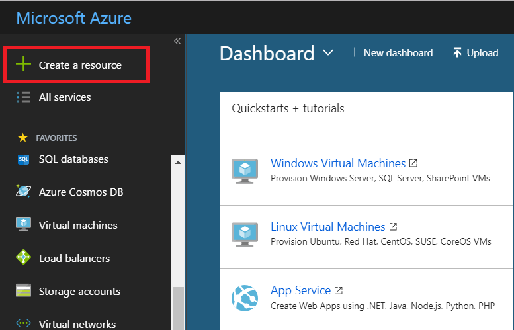Select SQL databases in favorites
The height and width of the screenshot is (330, 514).
pos(73,159)
